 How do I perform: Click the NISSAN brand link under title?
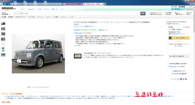[76, 24]
